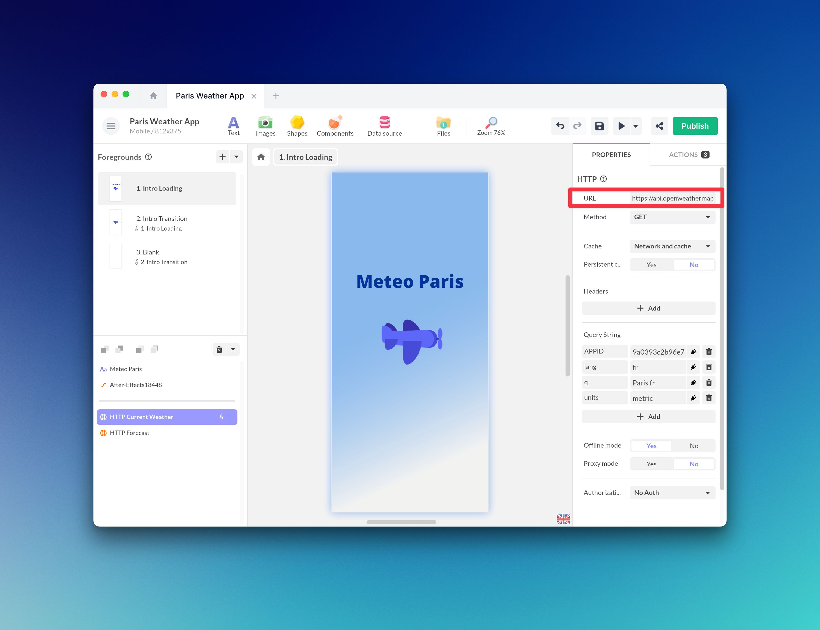Image resolution: width=820 pixels, height=630 pixels.
Task: Open the Authorization No Auth dropdown
Action: tap(672, 493)
